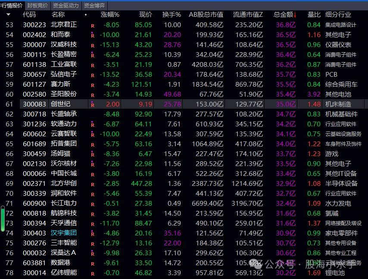The width and height of the screenshot is (368, 279).
Task: Click the R margin icon for 天孚通信
Action: pyautogui.click(x=93, y=224)
